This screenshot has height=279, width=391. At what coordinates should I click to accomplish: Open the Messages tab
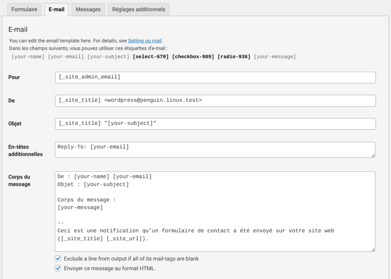point(88,10)
